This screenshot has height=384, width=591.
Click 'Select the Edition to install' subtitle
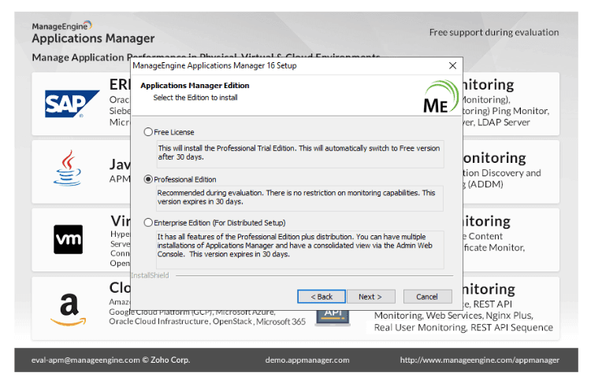tap(195, 98)
